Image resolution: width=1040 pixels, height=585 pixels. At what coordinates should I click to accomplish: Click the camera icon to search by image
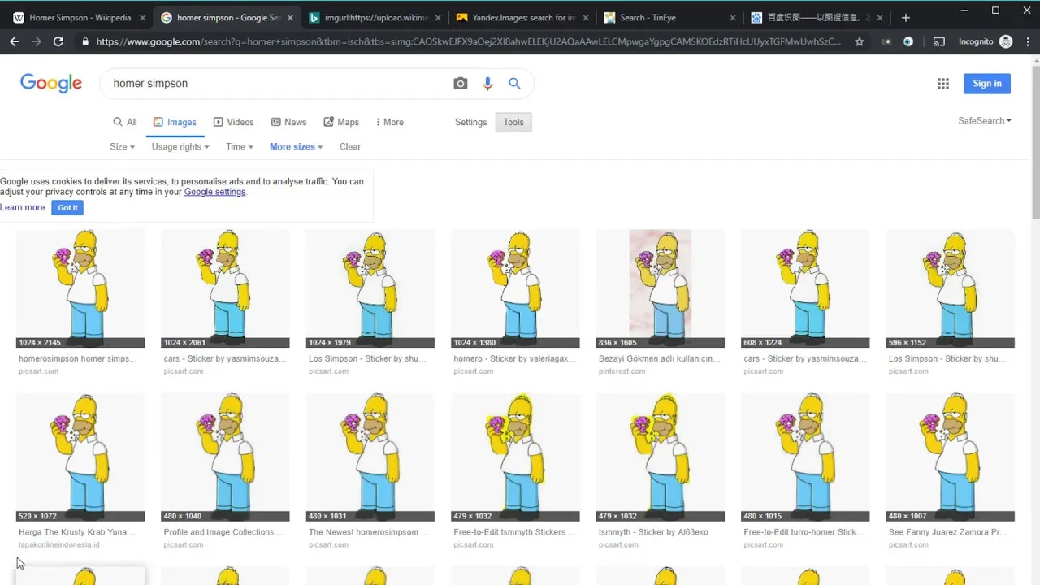460,83
